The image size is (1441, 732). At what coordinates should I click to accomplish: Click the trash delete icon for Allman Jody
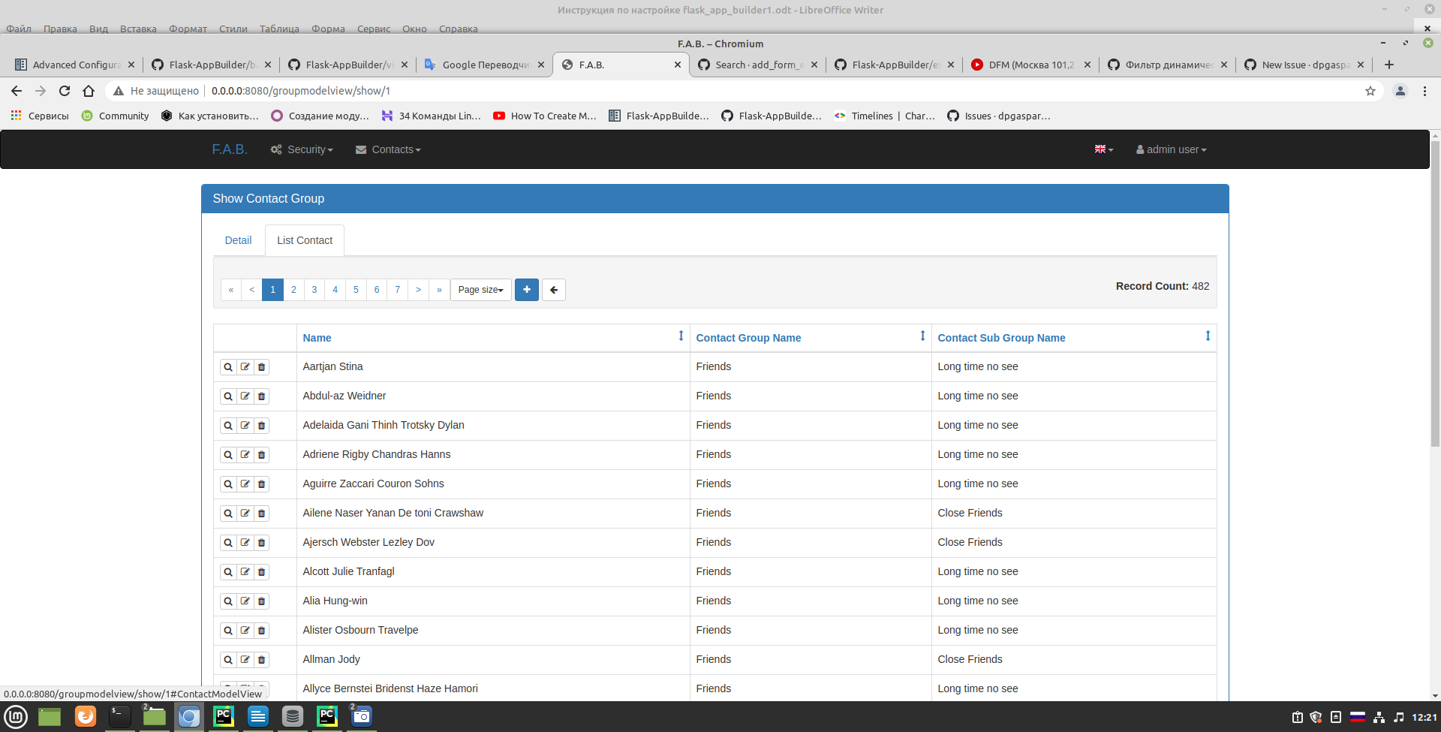[x=261, y=659]
